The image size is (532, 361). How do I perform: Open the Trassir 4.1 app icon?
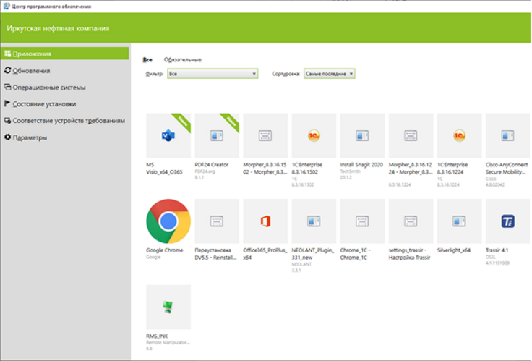pyautogui.click(x=507, y=221)
